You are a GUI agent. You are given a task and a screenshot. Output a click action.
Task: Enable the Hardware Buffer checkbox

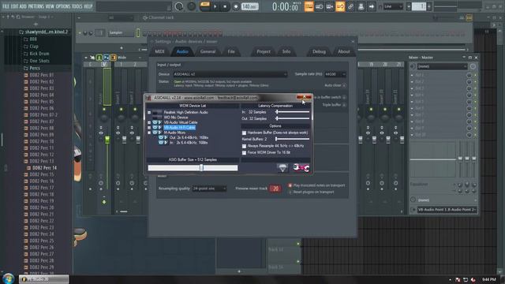244,133
